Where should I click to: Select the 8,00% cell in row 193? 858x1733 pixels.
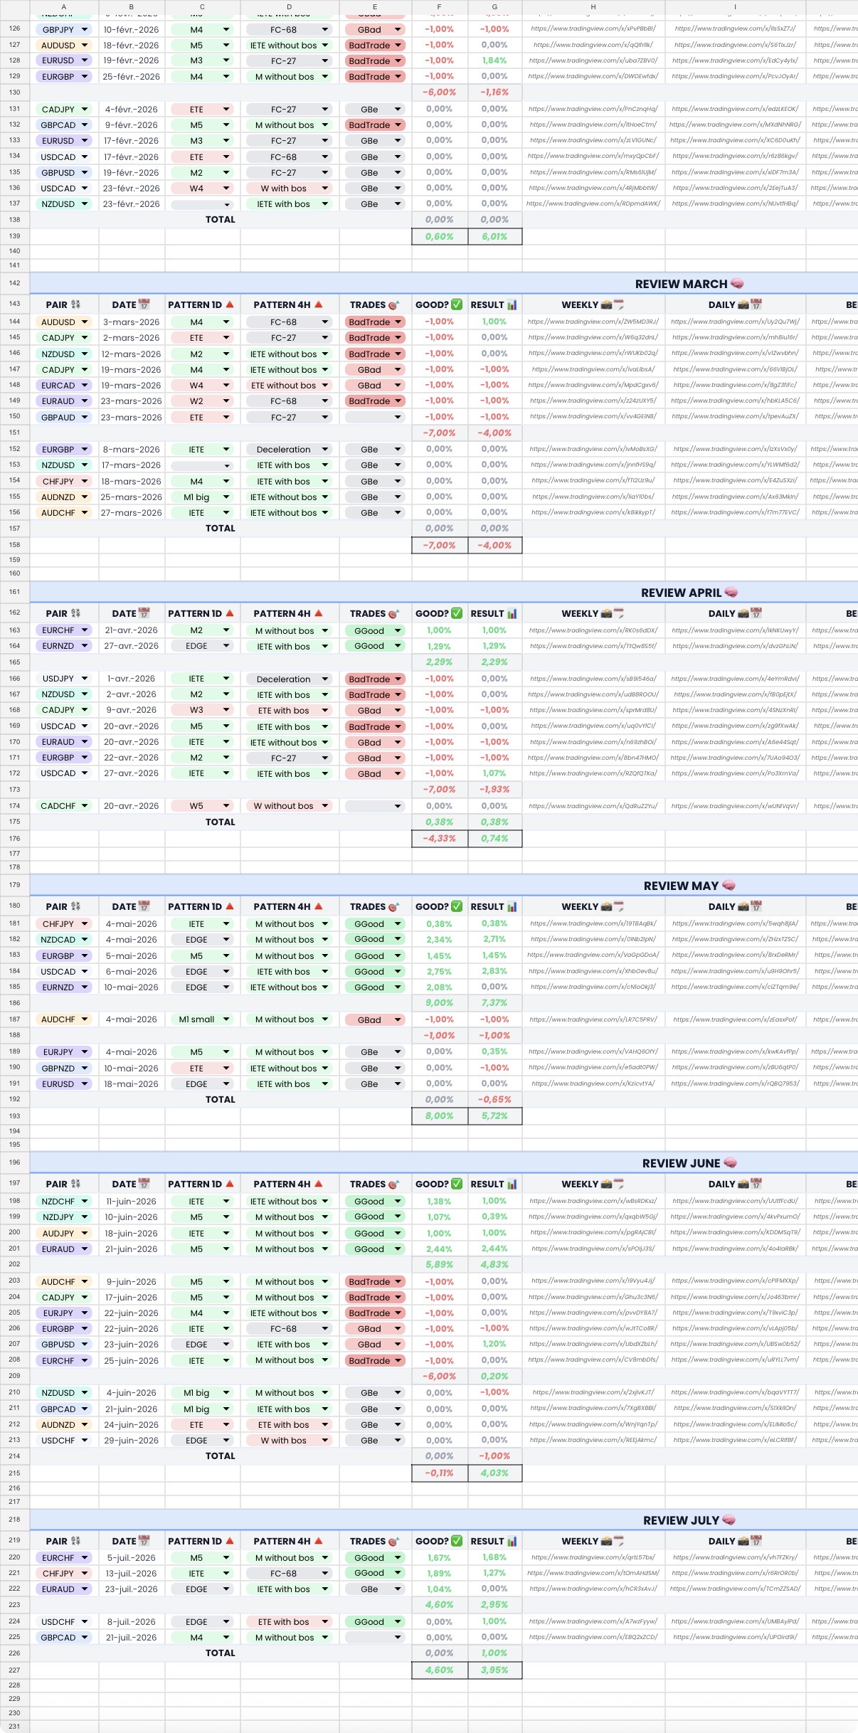click(440, 1115)
